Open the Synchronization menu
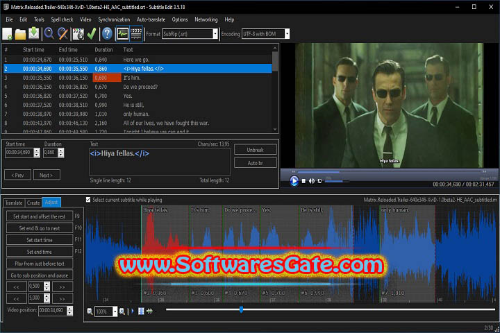 pyautogui.click(x=114, y=19)
